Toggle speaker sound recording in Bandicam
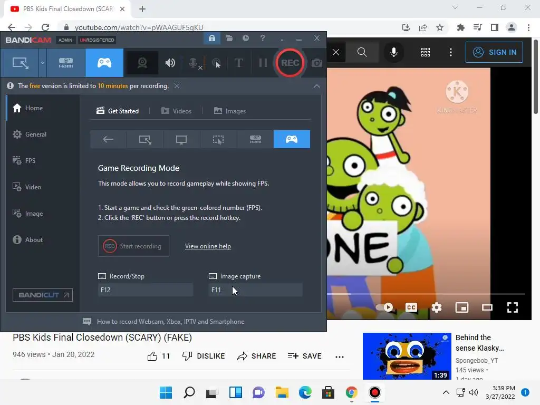 pos(170,63)
